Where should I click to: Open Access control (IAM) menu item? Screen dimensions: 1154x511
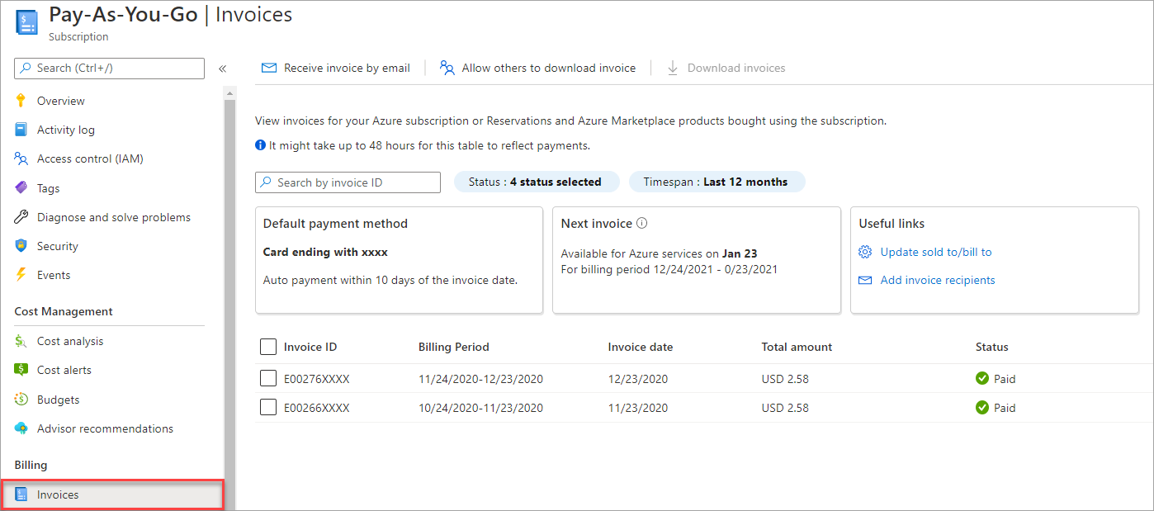90,159
